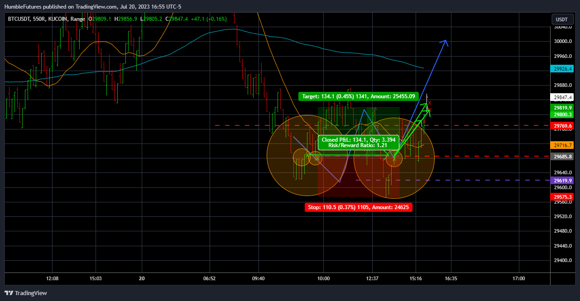Click the gray 29685.8 price label

pos(562,157)
